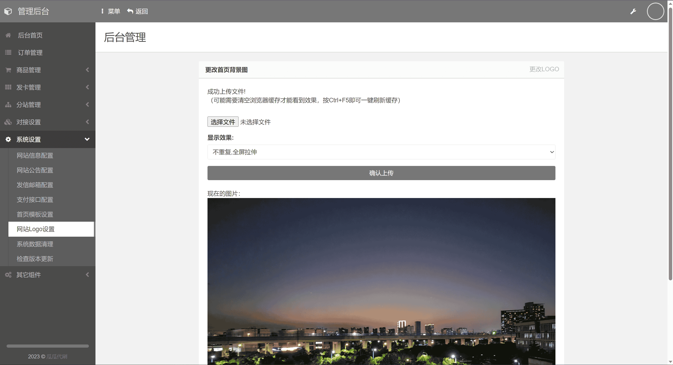Click the list icon for 订单管理
Viewport: 673px width, 365px height.
coord(8,53)
